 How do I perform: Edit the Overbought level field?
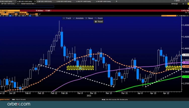click(x=27, y=14)
